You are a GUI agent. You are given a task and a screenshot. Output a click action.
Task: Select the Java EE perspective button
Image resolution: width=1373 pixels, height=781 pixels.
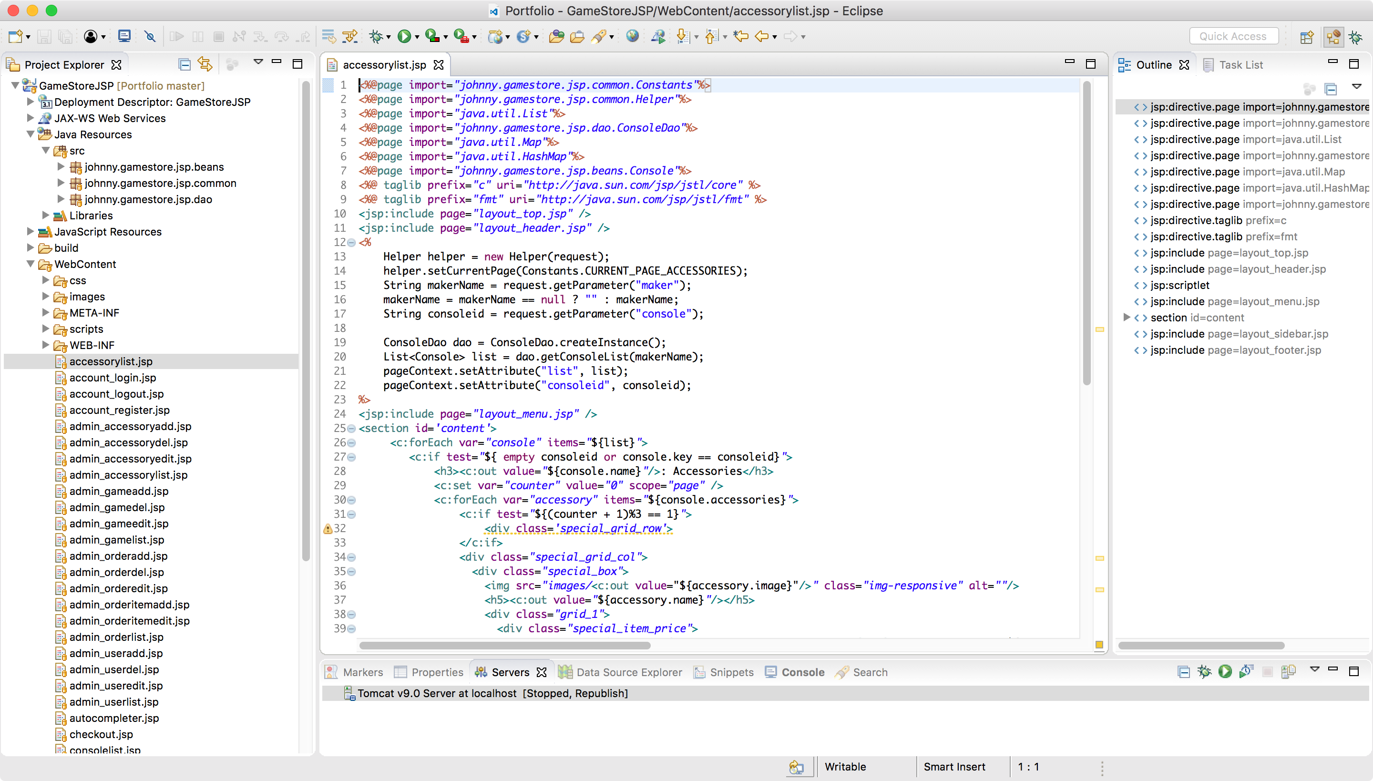point(1333,36)
